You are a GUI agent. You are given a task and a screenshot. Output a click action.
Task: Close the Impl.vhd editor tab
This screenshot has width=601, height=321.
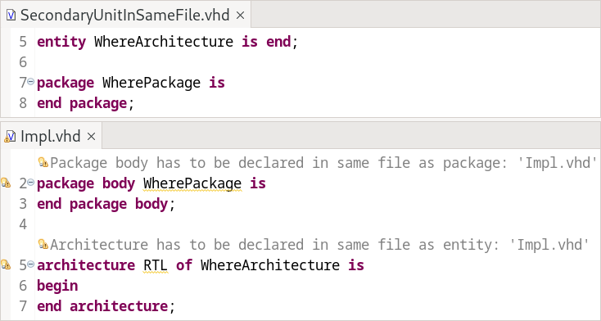coord(91,136)
